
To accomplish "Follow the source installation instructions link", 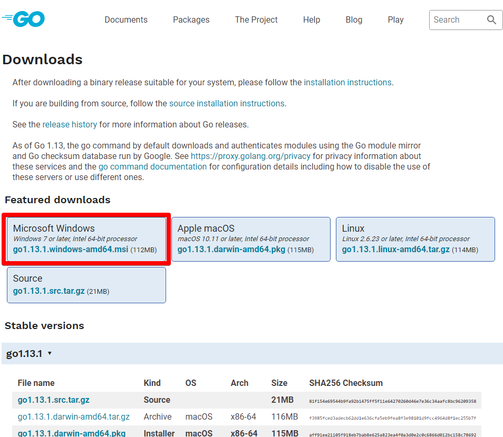I will 227,104.
